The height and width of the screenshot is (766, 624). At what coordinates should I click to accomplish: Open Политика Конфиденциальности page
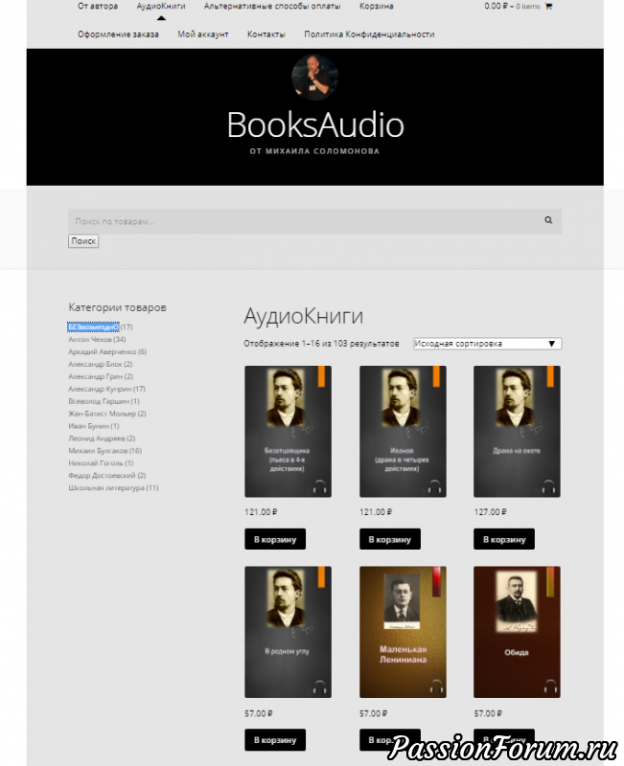coord(369,34)
